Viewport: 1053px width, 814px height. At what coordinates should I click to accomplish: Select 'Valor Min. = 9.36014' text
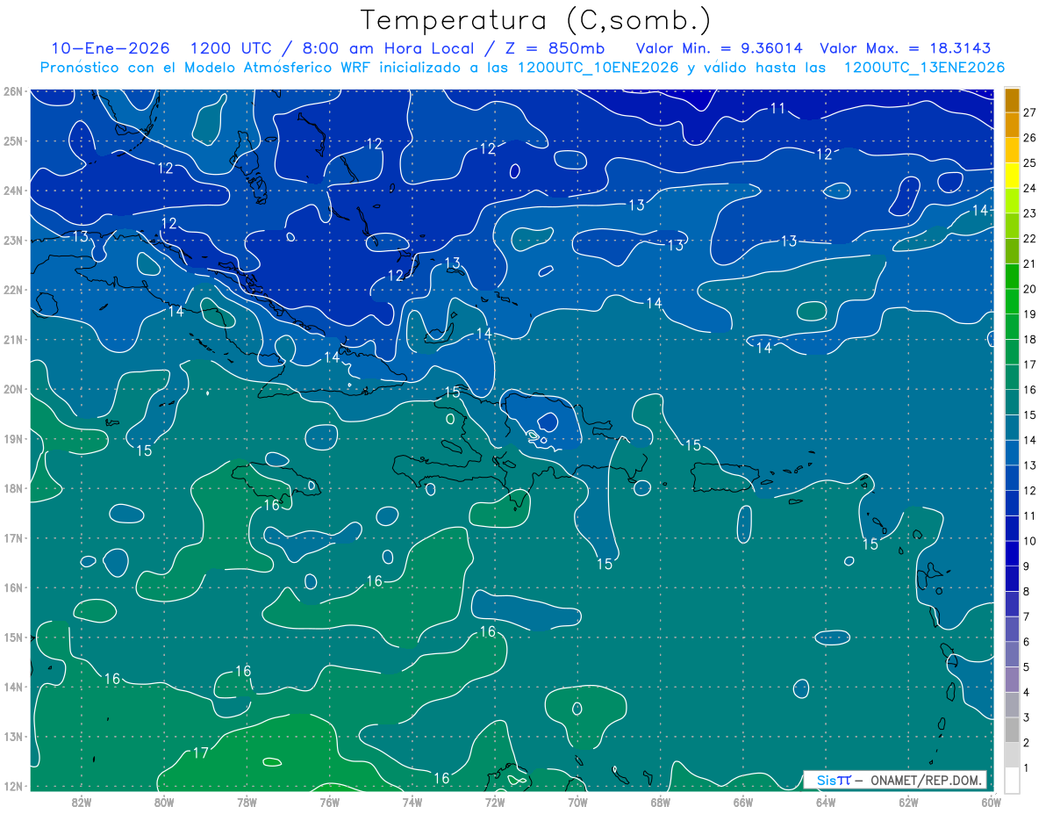719,48
